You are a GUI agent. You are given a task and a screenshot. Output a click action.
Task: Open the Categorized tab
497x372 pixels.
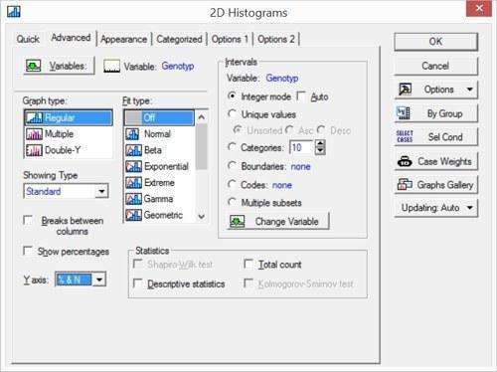179,39
